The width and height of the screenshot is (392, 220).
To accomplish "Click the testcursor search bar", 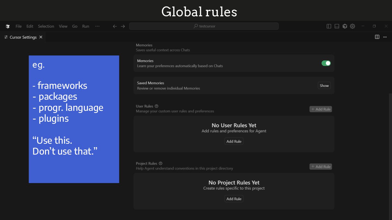I will pos(204,26).
